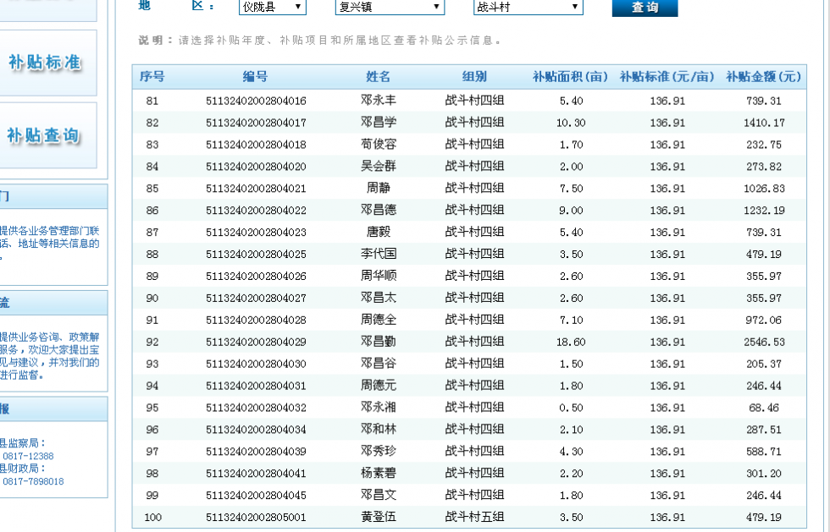Select the 补贴查询 sidebar menu item
Image resolution: width=830 pixels, height=532 pixels.
coord(45,135)
